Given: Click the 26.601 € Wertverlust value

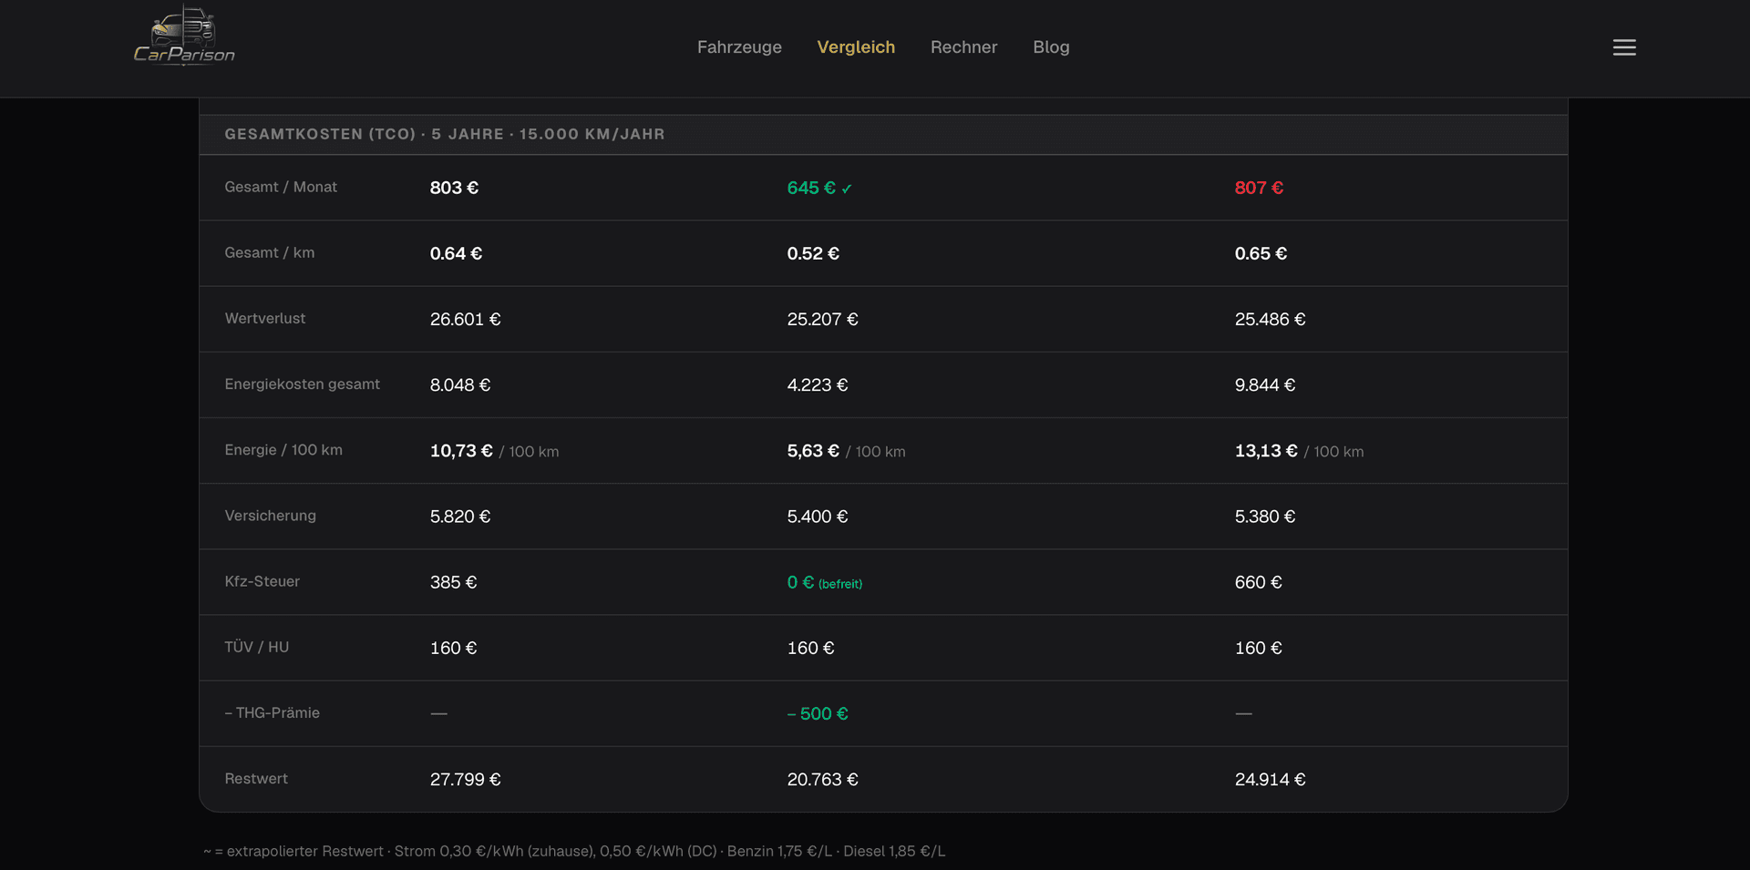Looking at the screenshot, I should [x=465, y=319].
